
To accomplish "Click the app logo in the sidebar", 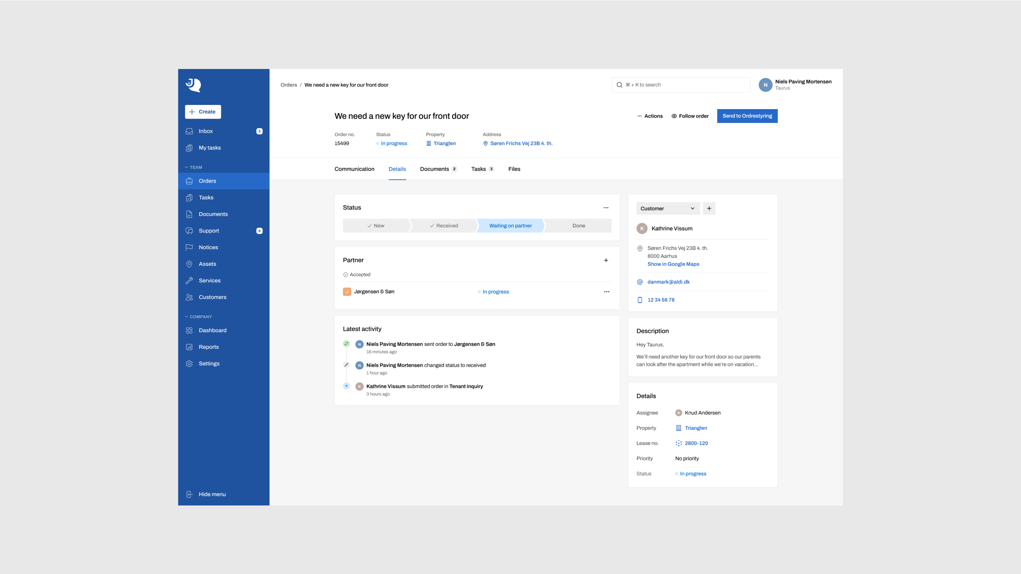I will pyautogui.click(x=193, y=85).
